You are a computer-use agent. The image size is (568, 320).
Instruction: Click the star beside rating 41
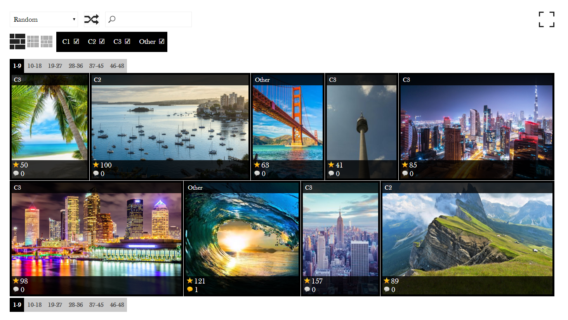(331, 164)
